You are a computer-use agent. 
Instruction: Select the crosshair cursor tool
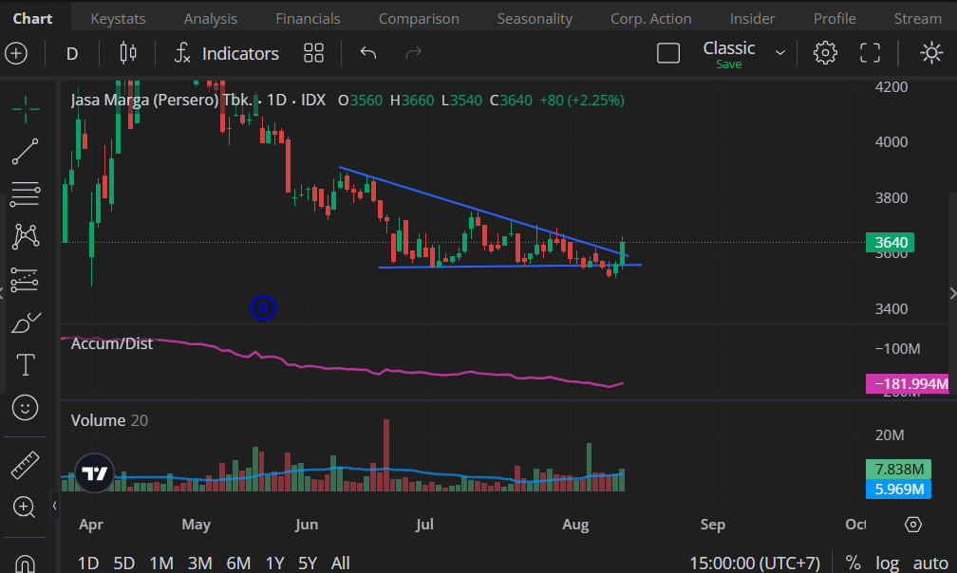(x=26, y=109)
